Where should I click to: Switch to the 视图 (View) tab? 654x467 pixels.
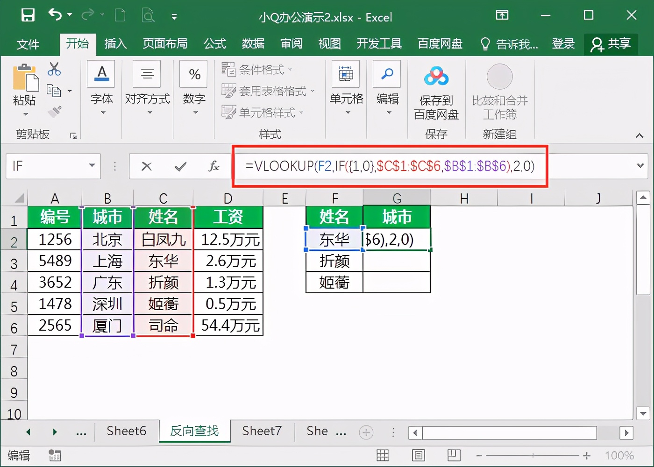(330, 44)
